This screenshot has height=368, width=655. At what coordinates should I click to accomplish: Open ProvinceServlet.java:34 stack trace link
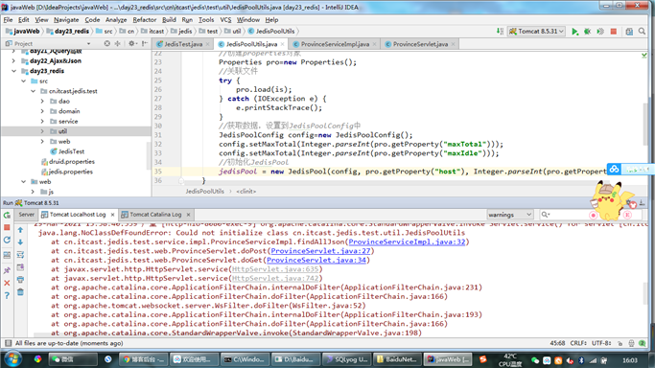[x=316, y=261]
